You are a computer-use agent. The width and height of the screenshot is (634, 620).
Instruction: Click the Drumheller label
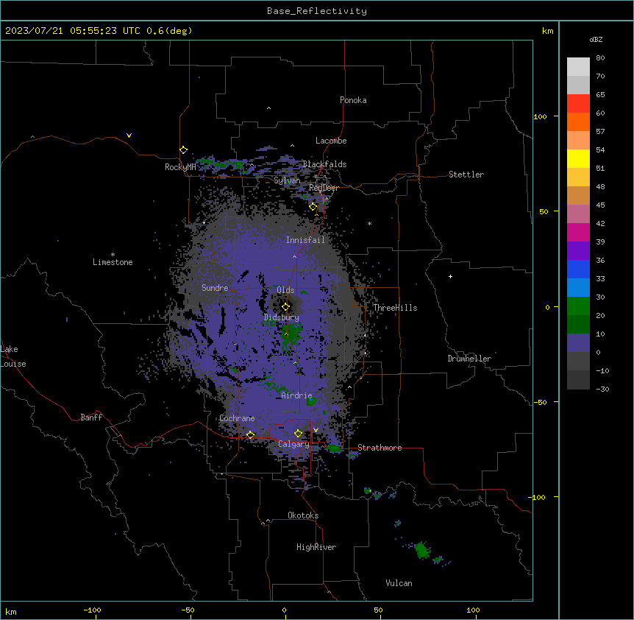469,359
